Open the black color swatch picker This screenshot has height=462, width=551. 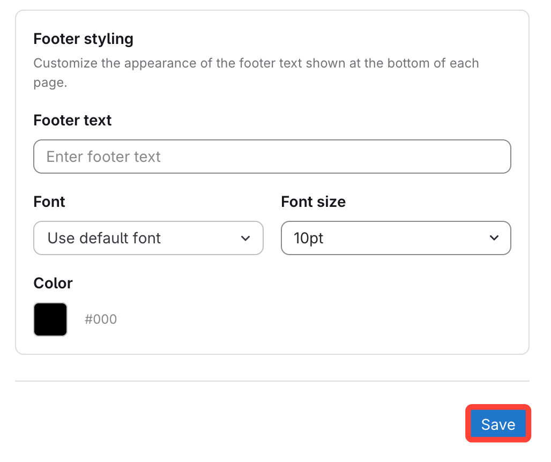point(50,319)
